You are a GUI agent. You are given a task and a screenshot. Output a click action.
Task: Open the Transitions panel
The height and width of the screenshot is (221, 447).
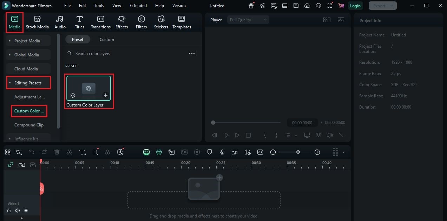101,22
